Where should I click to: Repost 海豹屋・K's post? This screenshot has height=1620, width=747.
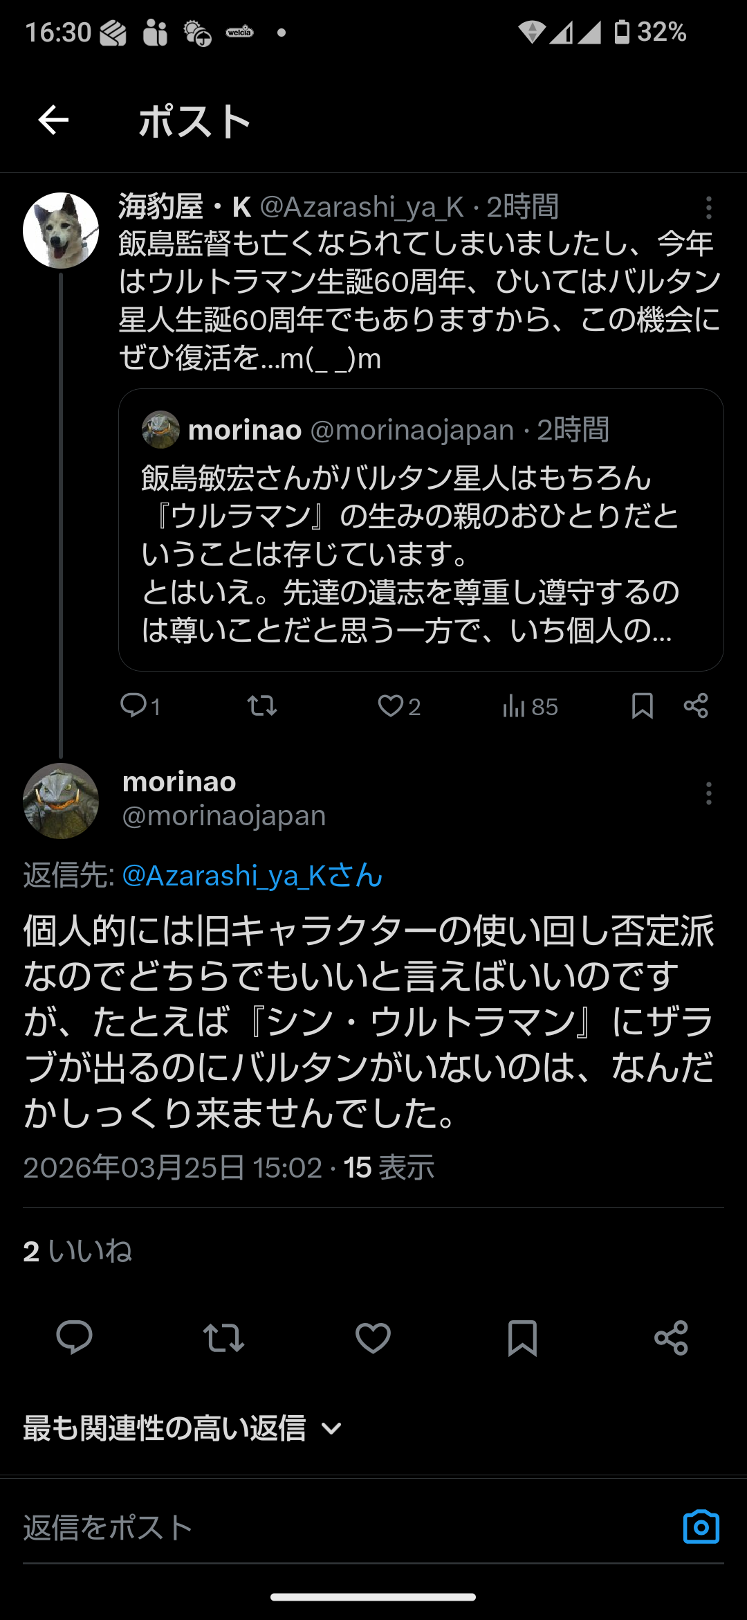pyautogui.click(x=262, y=705)
